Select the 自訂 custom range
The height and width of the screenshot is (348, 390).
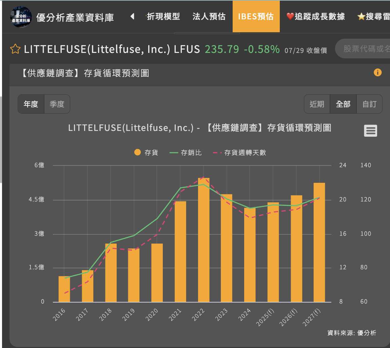[x=369, y=104]
